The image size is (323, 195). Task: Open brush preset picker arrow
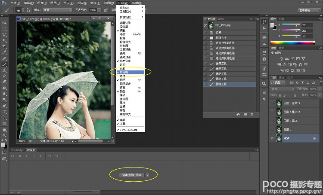tap(23, 10)
